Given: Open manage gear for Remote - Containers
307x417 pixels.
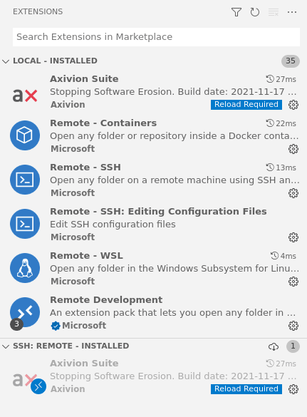Looking at the screenshot, I should coord(293,149).
